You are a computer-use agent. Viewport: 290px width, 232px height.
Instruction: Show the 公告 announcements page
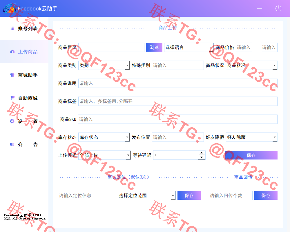[x=24, y=144]
